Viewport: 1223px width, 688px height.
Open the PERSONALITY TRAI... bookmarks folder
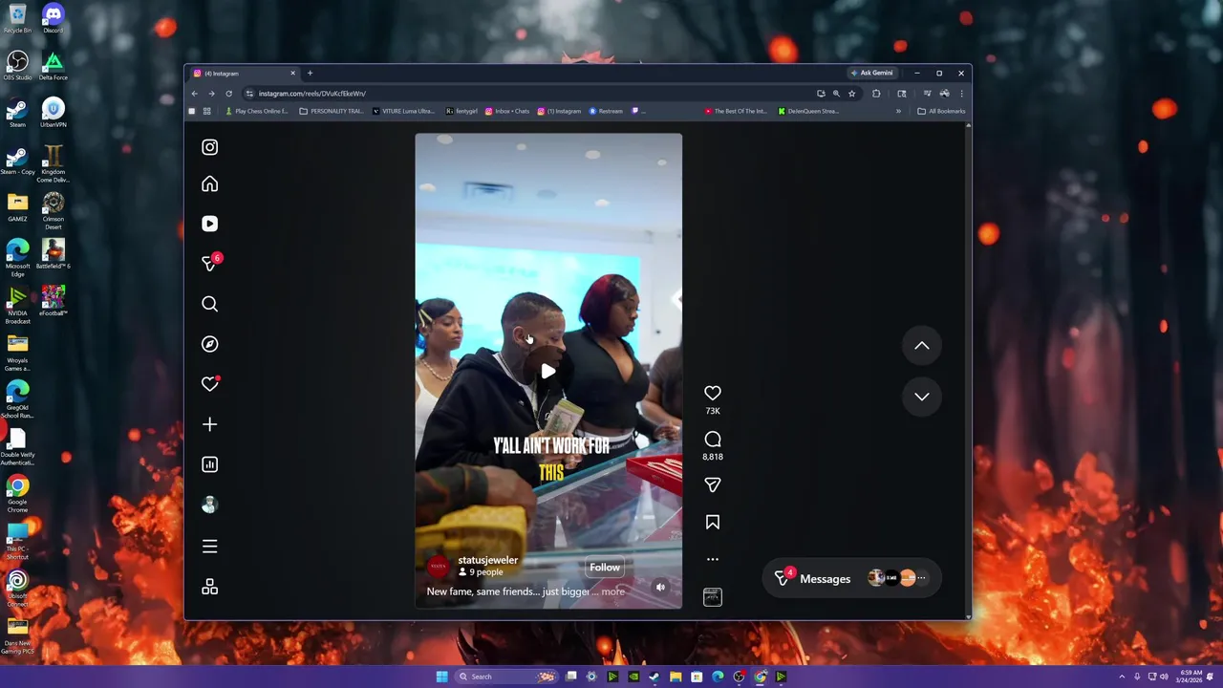332,111
